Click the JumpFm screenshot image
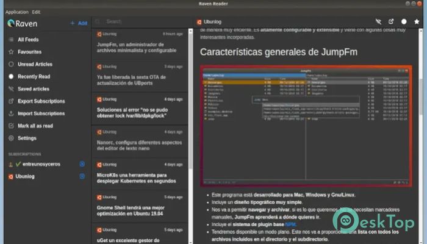Screen dimensions: 427x244 (306, 126)
